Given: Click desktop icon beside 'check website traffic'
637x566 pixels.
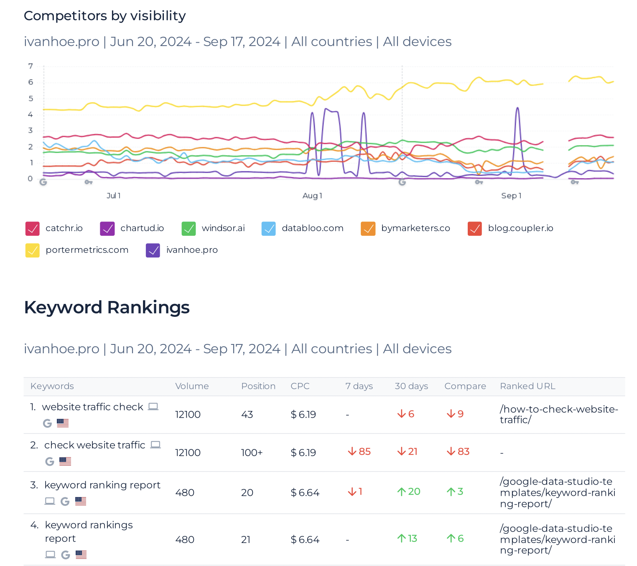Looking at the screenshot, I should [155, 444].
